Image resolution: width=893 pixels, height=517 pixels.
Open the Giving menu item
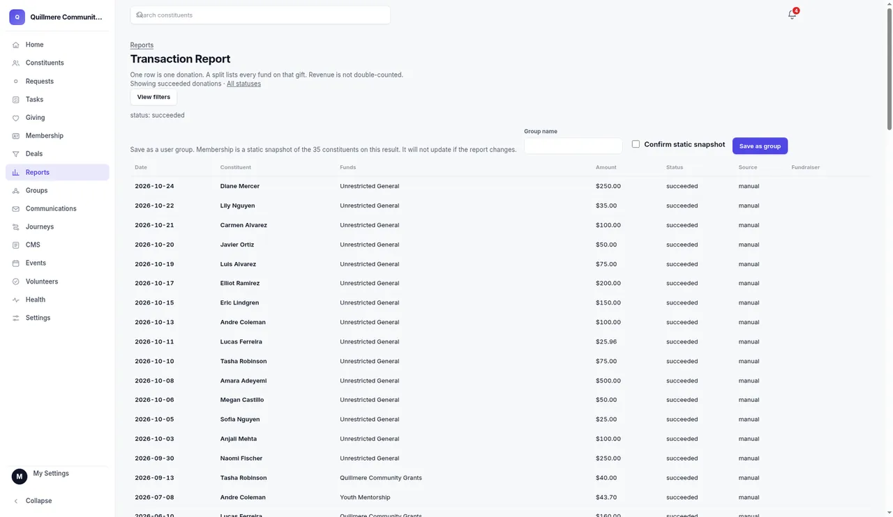tap(57, 118)
